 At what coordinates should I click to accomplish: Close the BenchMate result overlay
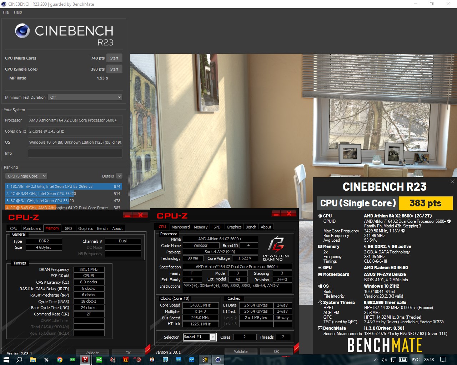click(x=452, y=181)
